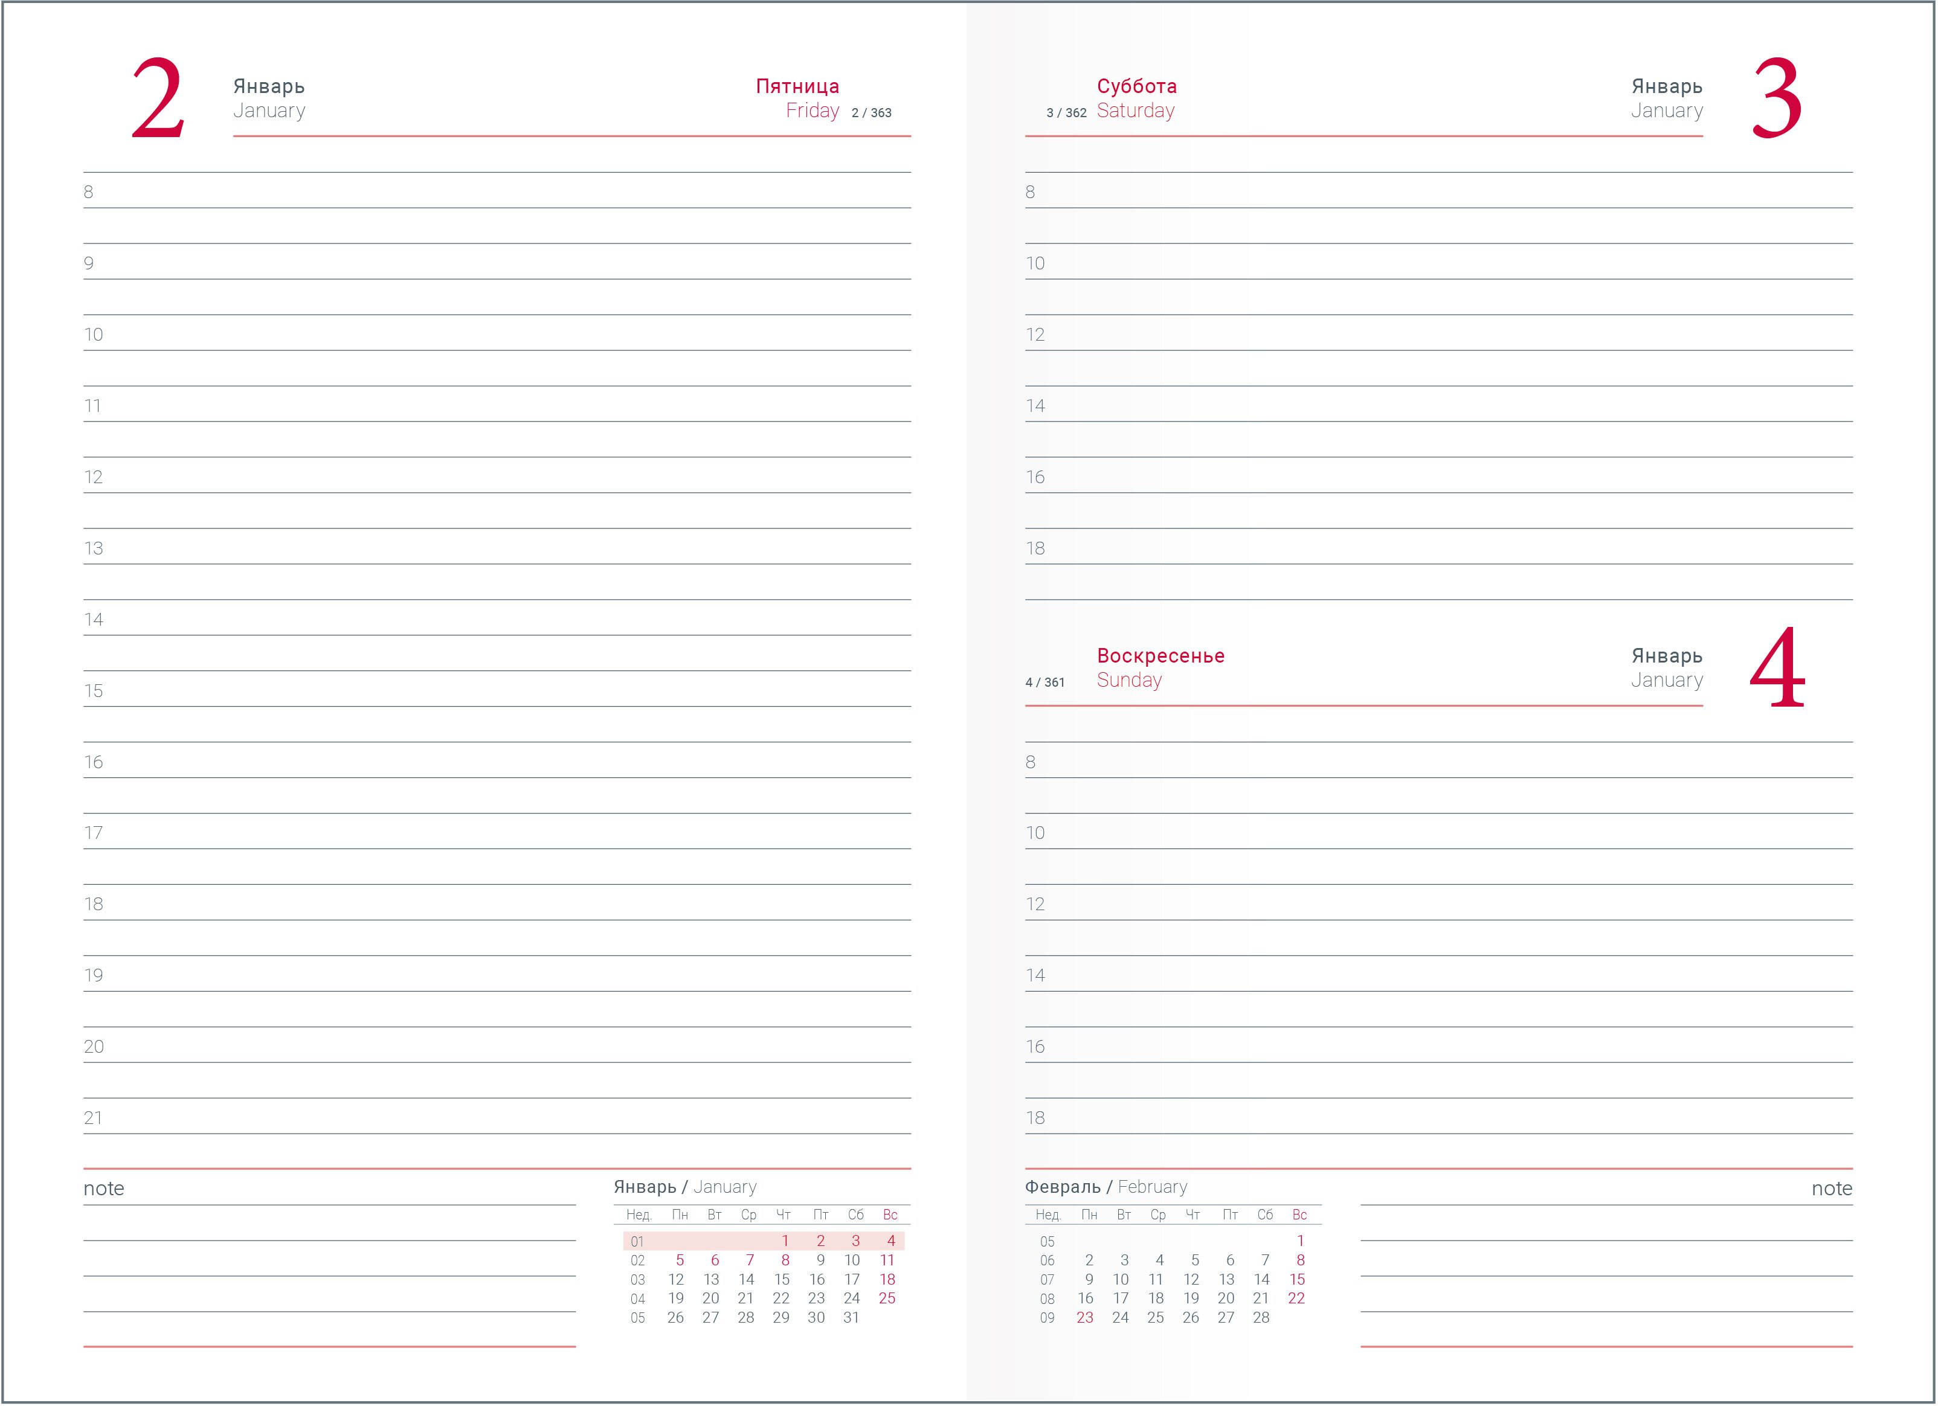Click the left page note label
This screenshot has height=1406, width=1938.
[103, 1189]
